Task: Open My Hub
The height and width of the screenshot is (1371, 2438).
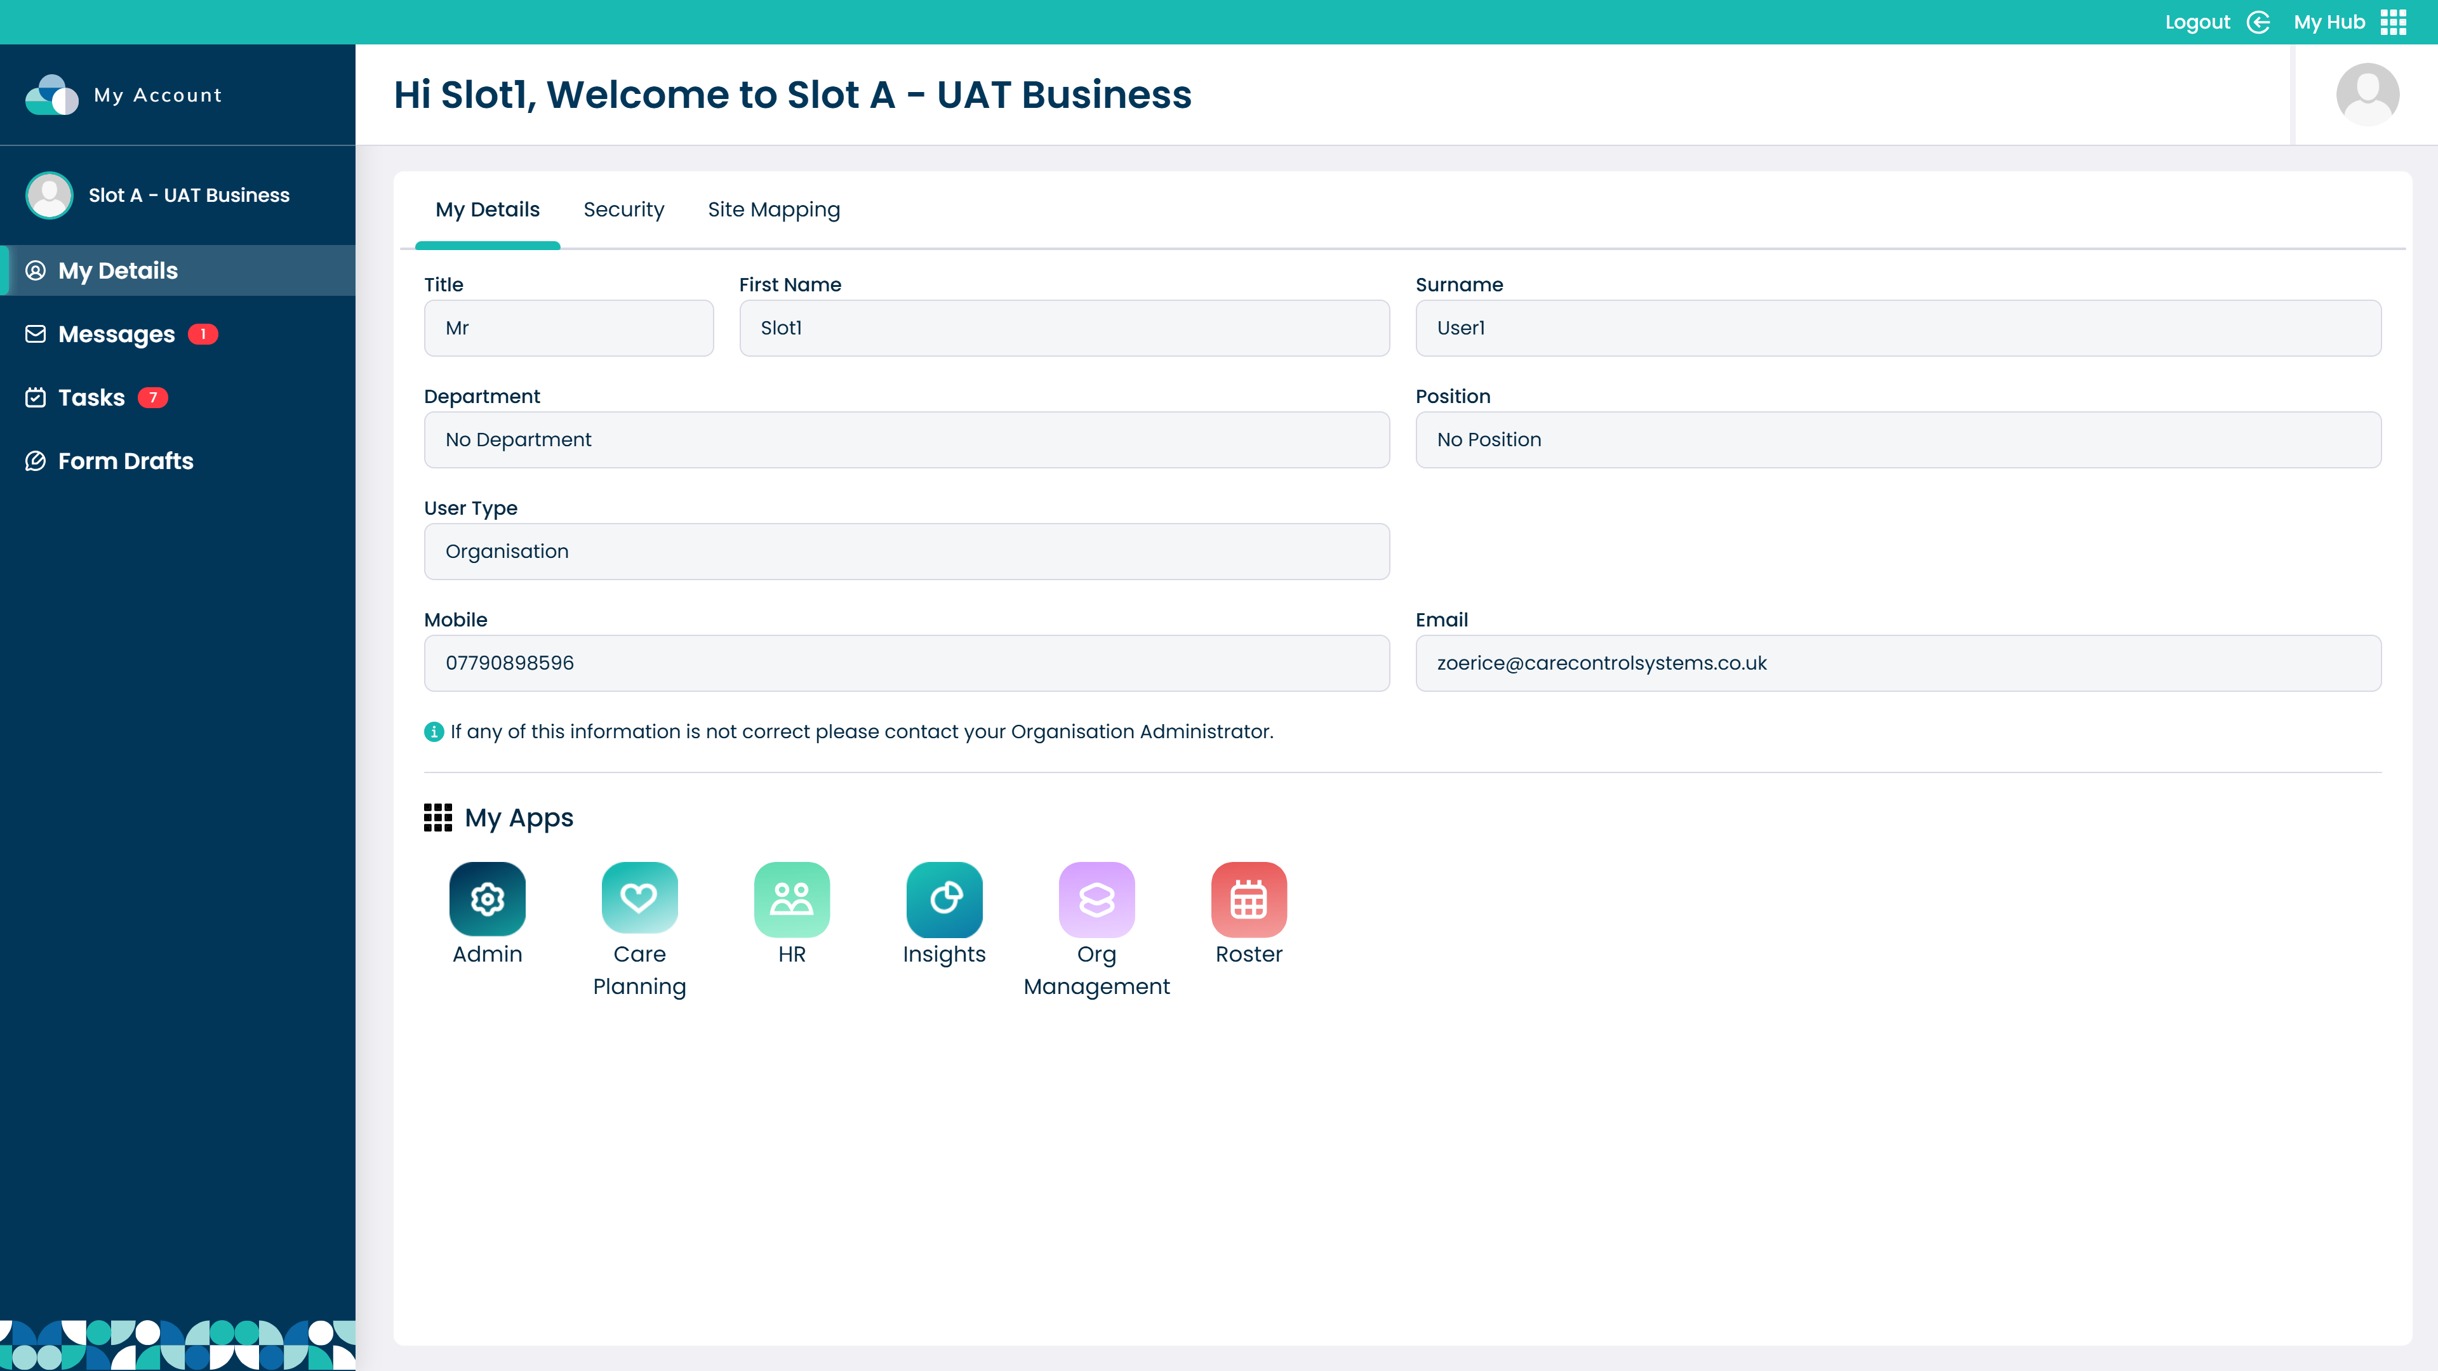Action: click(2329, 21)
